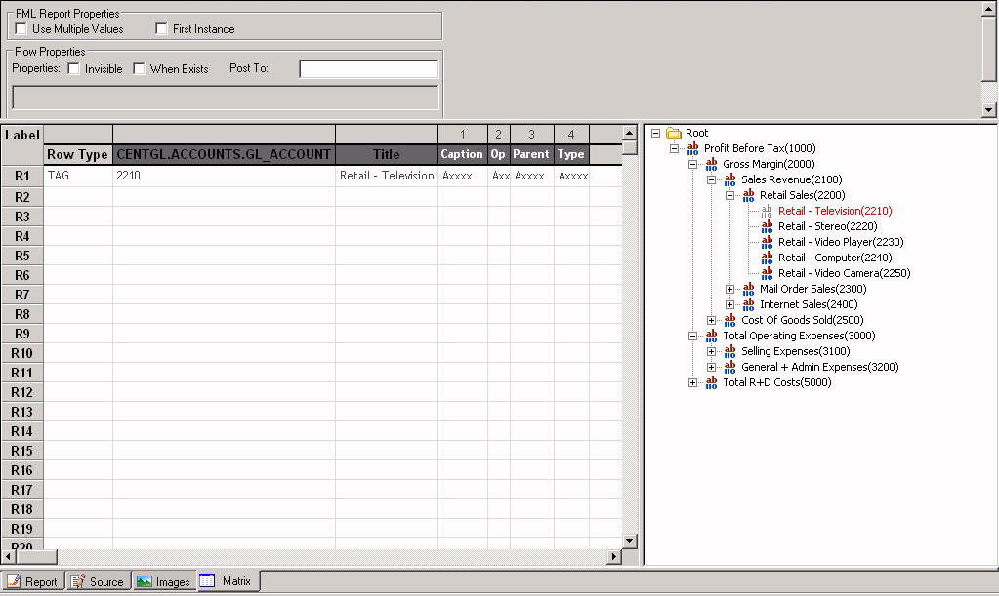Expand the Cost Of Goods Sold node
Screen dimensions: 999x596
point(711,320)
